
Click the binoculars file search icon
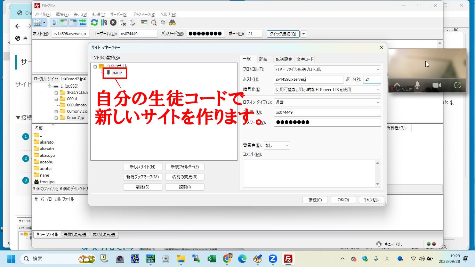click(x=172, y=23)
